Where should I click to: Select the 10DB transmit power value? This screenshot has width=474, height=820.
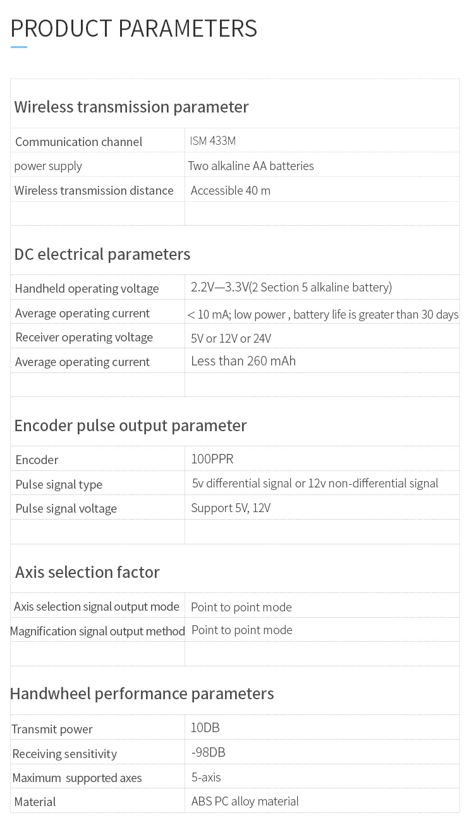tap(205, 728)
